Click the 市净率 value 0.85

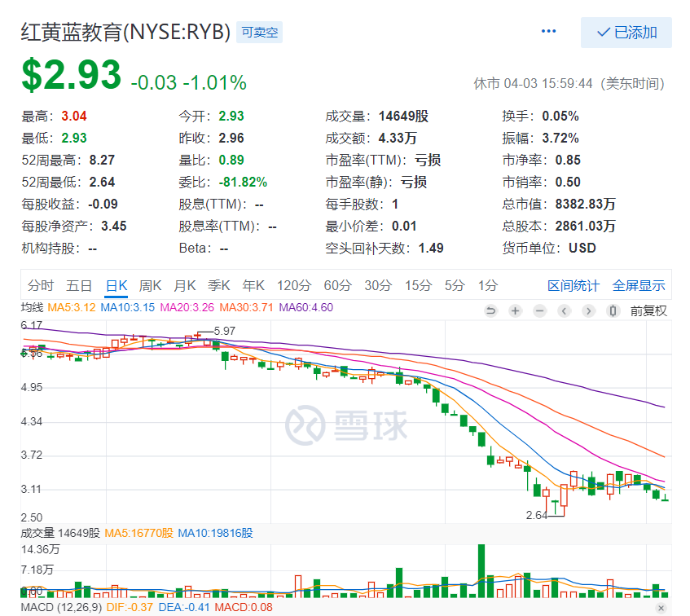pyautogui.click(x=568, y=160)
